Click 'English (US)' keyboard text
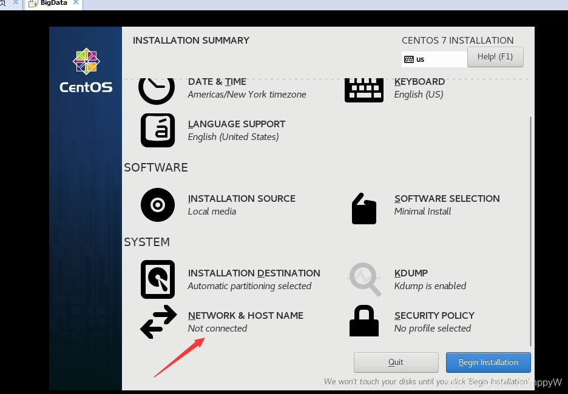 pyautogui.click(x=419, y=95)
